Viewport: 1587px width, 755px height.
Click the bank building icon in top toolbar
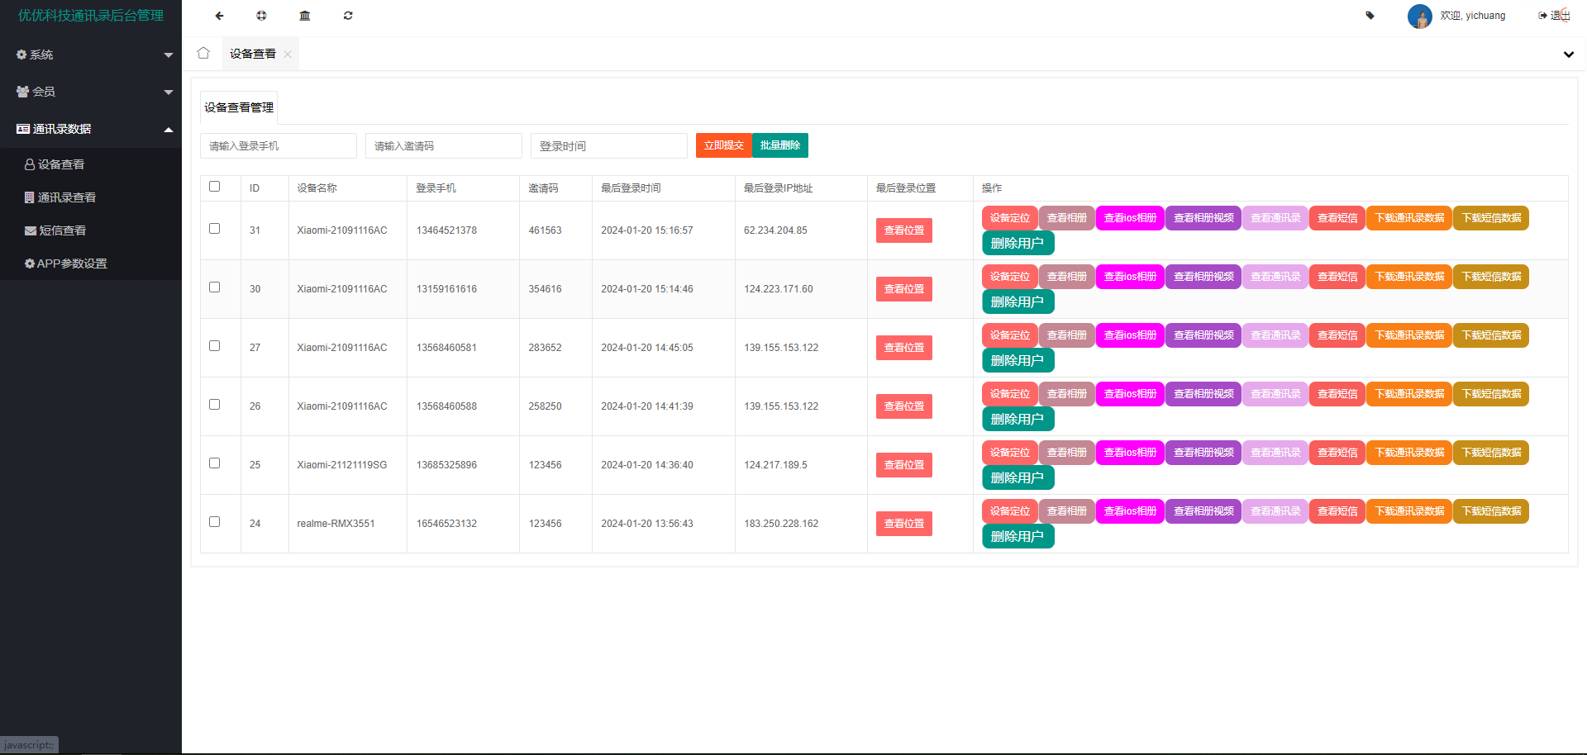[x=305, y=16]
